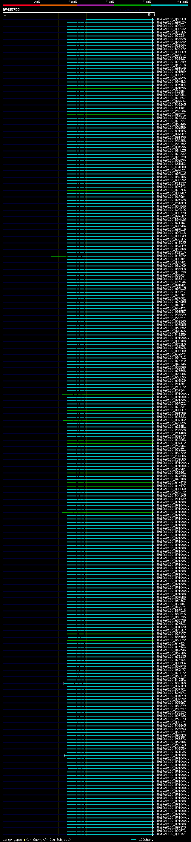Select the UniRef100_Q1PGA4 label
The width and height of the screenshot is (191, 842).
click(171, 197)
